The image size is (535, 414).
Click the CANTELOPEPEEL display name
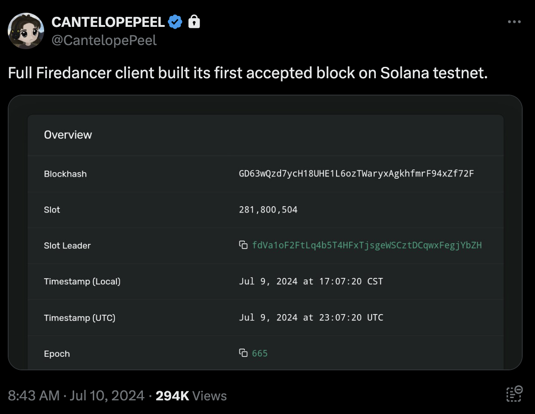pos(108,22)
